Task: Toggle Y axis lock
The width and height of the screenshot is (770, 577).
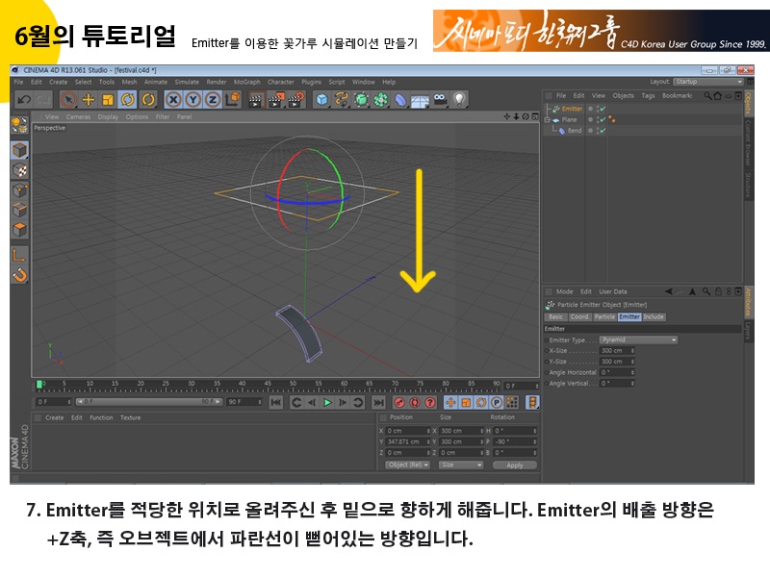Action: click(x=193, y=100)
